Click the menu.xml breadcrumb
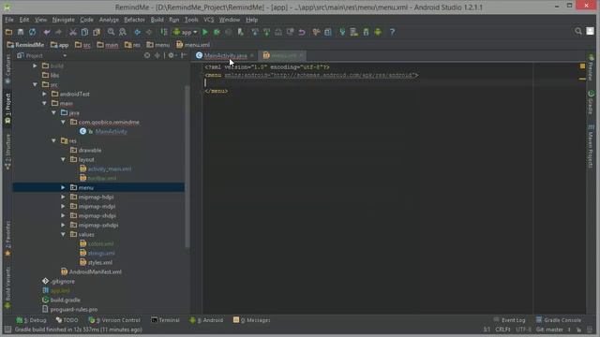The height and width of the screenshot is (337, 600). 193,45
